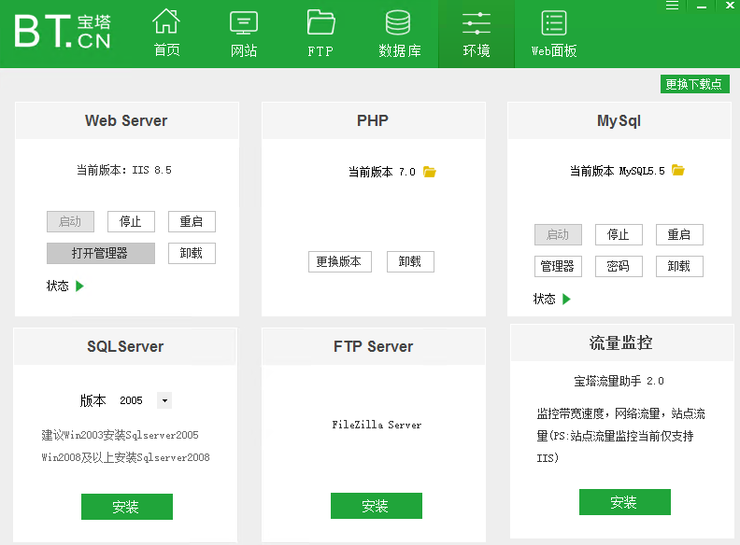Click Web Server 启动 button
This screenshot has width=740, height=545.
(x=70, y=221)
